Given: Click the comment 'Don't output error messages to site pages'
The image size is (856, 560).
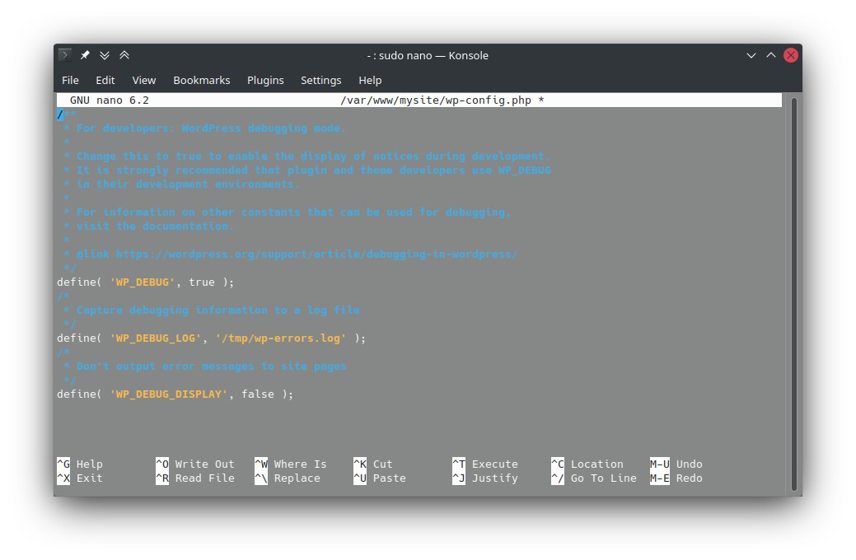Looking at the screenshot, I should pos(211,366).
